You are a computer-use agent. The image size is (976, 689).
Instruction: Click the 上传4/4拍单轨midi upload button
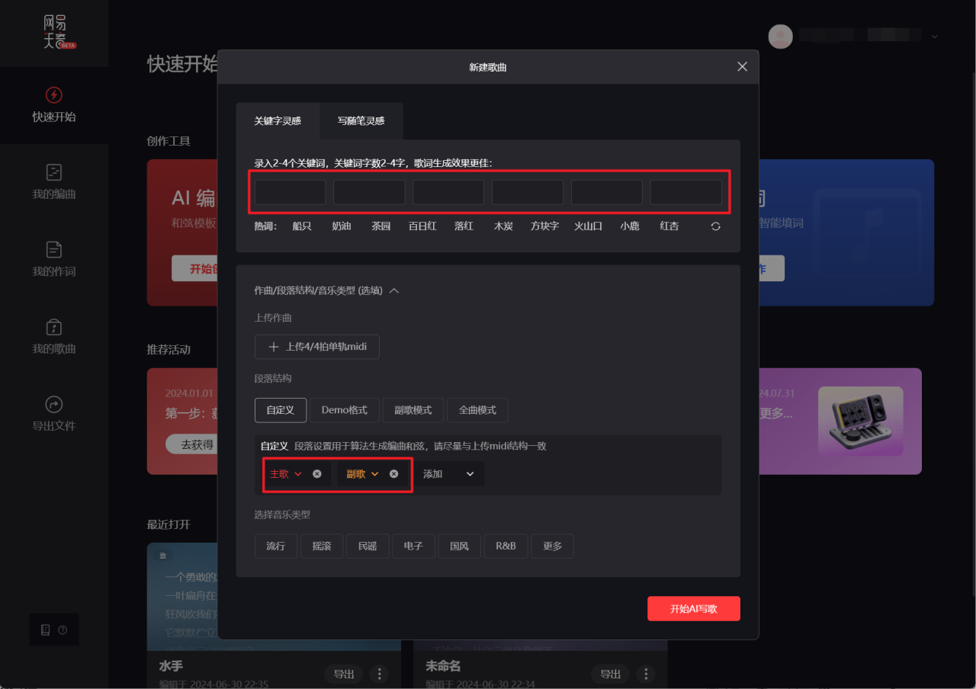tap(316, 347)
